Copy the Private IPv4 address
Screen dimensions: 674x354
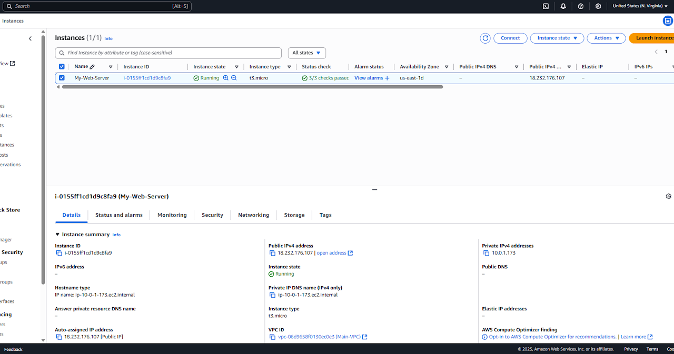click(486, 253)
